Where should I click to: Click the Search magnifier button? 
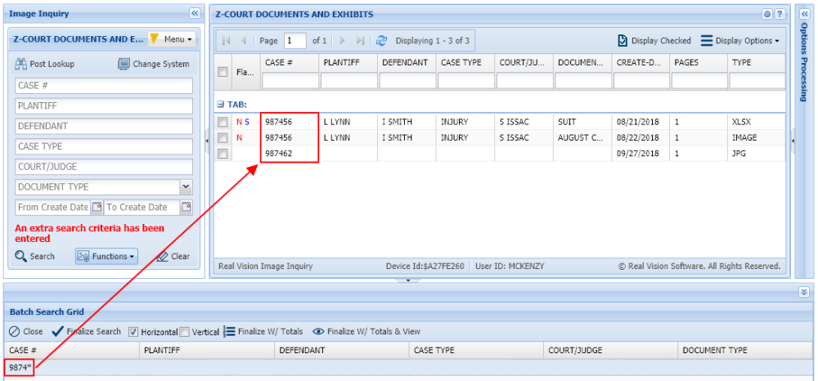34,257
